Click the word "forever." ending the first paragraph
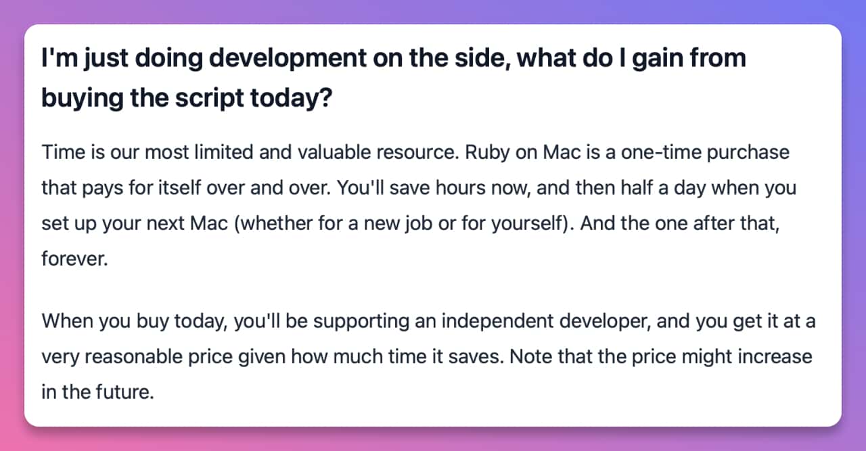 click(x=74, y=259)
